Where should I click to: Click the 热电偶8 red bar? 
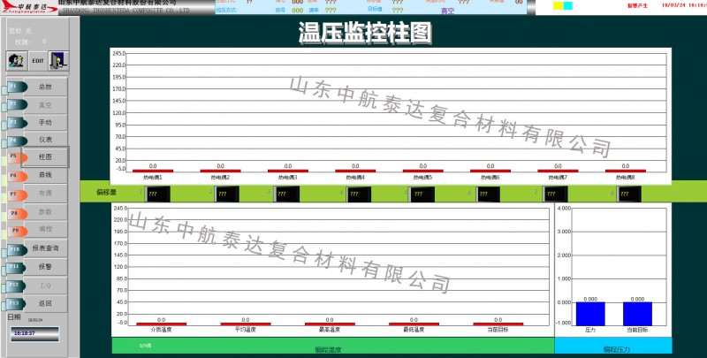coord(626,171)
